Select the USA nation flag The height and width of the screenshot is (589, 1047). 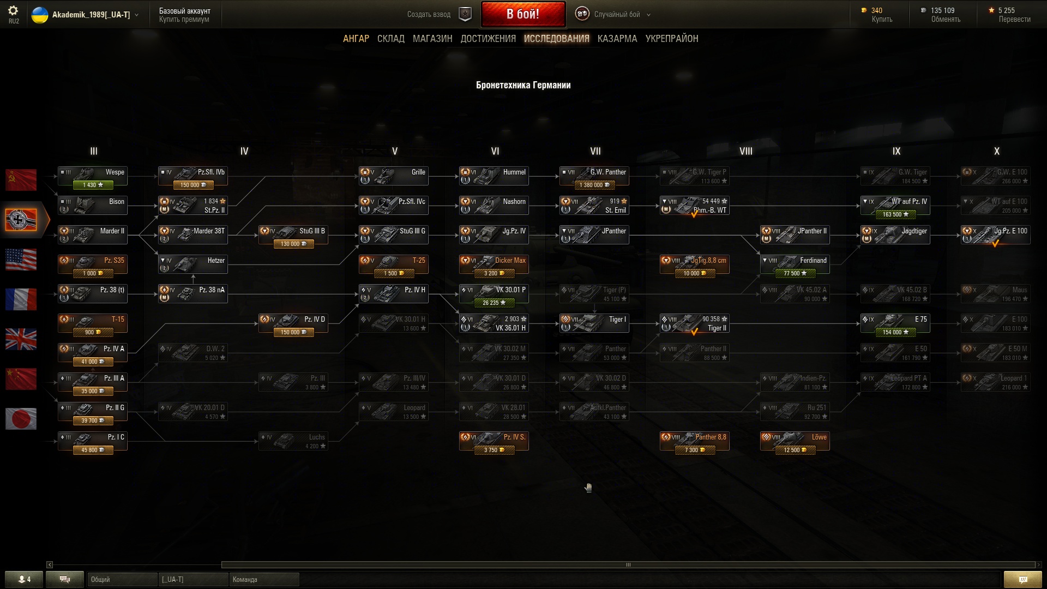point(21,259)
